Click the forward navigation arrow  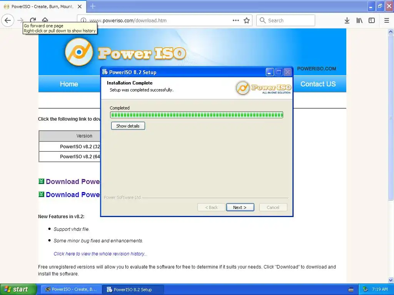(21, 20)
